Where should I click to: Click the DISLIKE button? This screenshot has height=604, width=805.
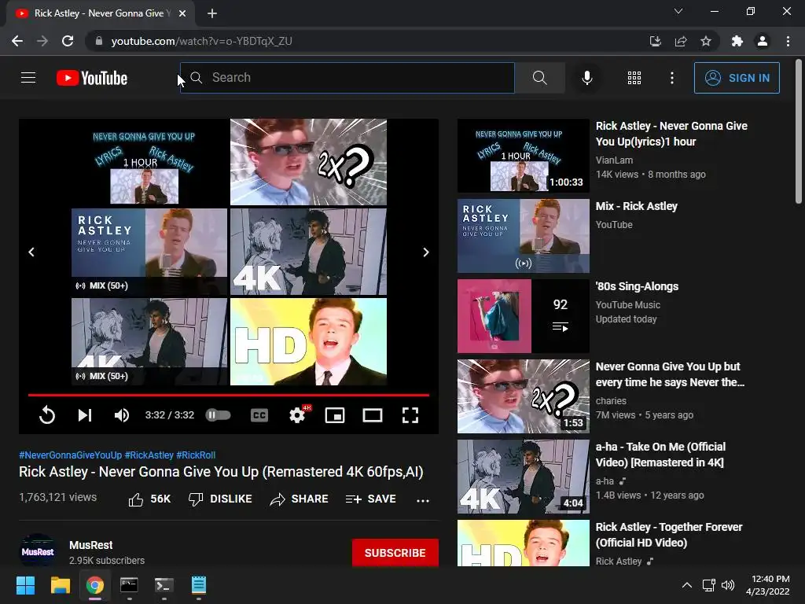(220, 499)
